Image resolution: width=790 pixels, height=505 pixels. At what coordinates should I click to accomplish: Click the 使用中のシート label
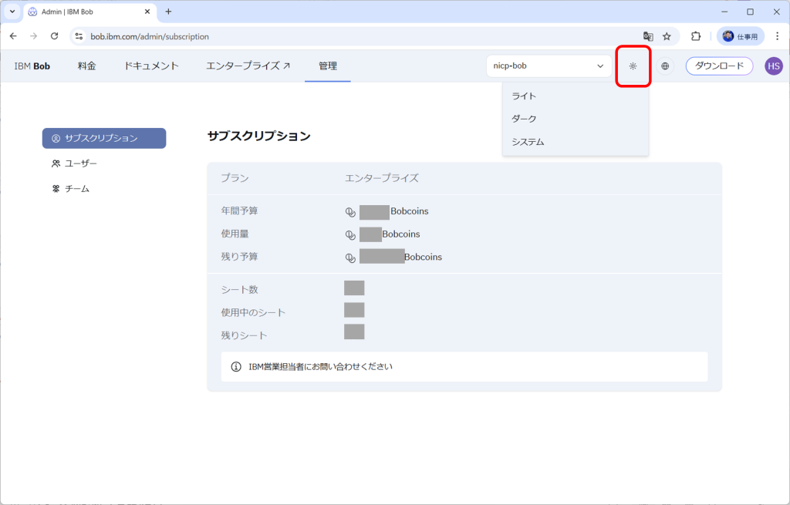coord(253,313)
